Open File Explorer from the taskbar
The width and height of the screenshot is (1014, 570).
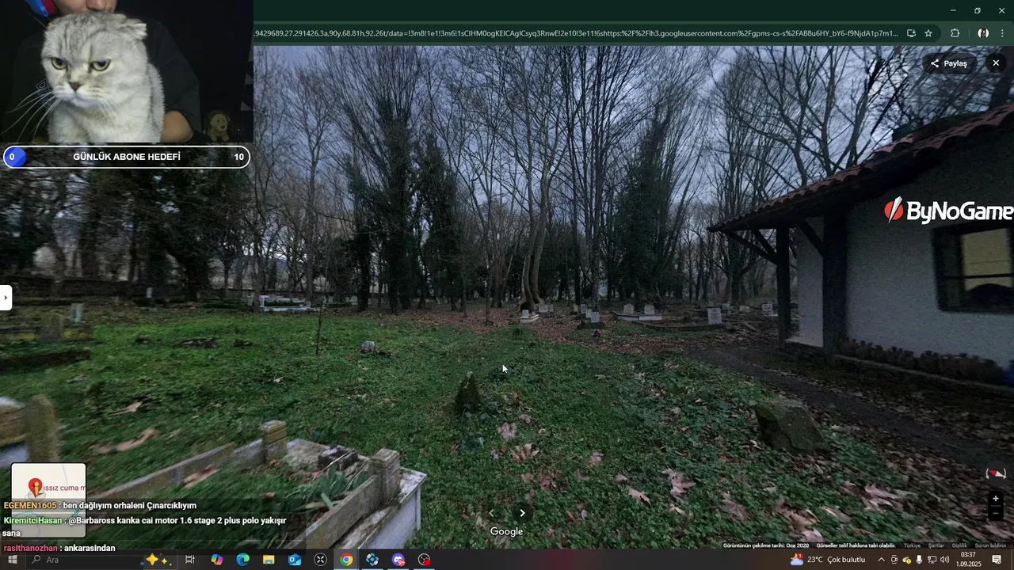pos(269,560)
